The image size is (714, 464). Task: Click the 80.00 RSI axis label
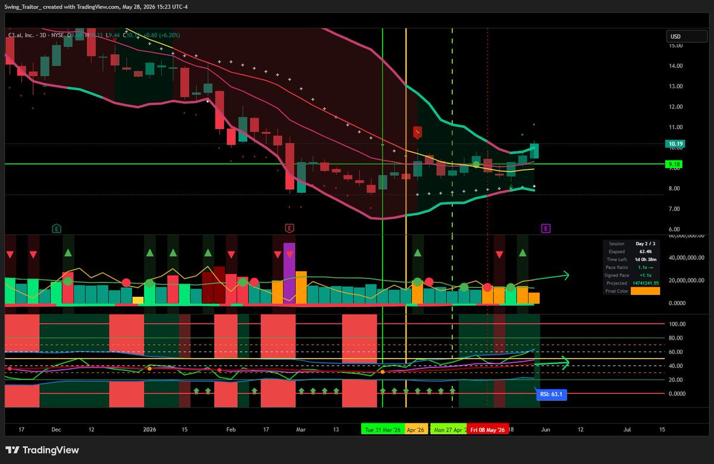(675, 338)
